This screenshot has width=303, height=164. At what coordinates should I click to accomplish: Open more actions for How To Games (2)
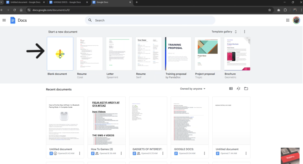pyautogui.click(x=121, y=153)
